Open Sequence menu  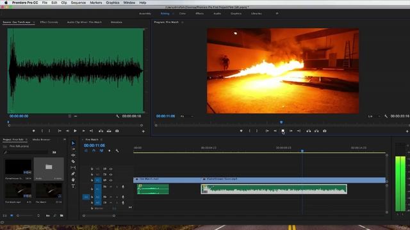tap(78, 3)
